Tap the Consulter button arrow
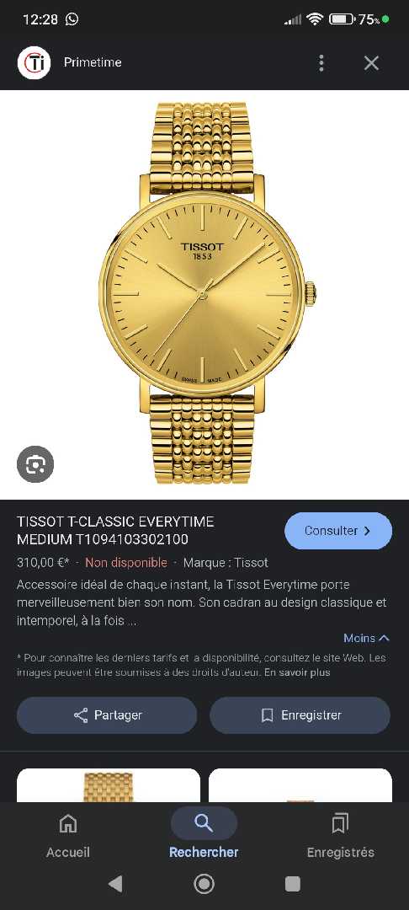The width and height of the screenshot is (409, 910). pos(367,531)
